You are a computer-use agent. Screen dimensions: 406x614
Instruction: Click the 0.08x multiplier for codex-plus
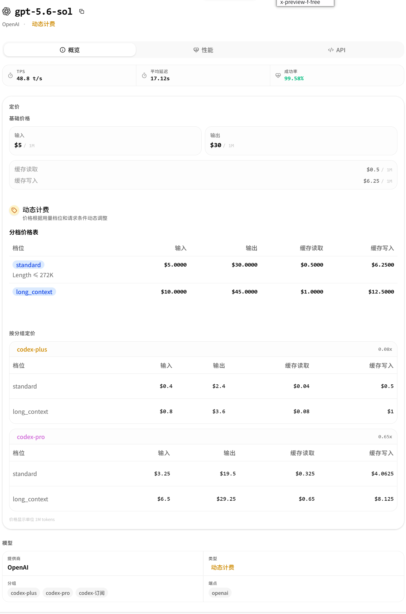(385, 349)
